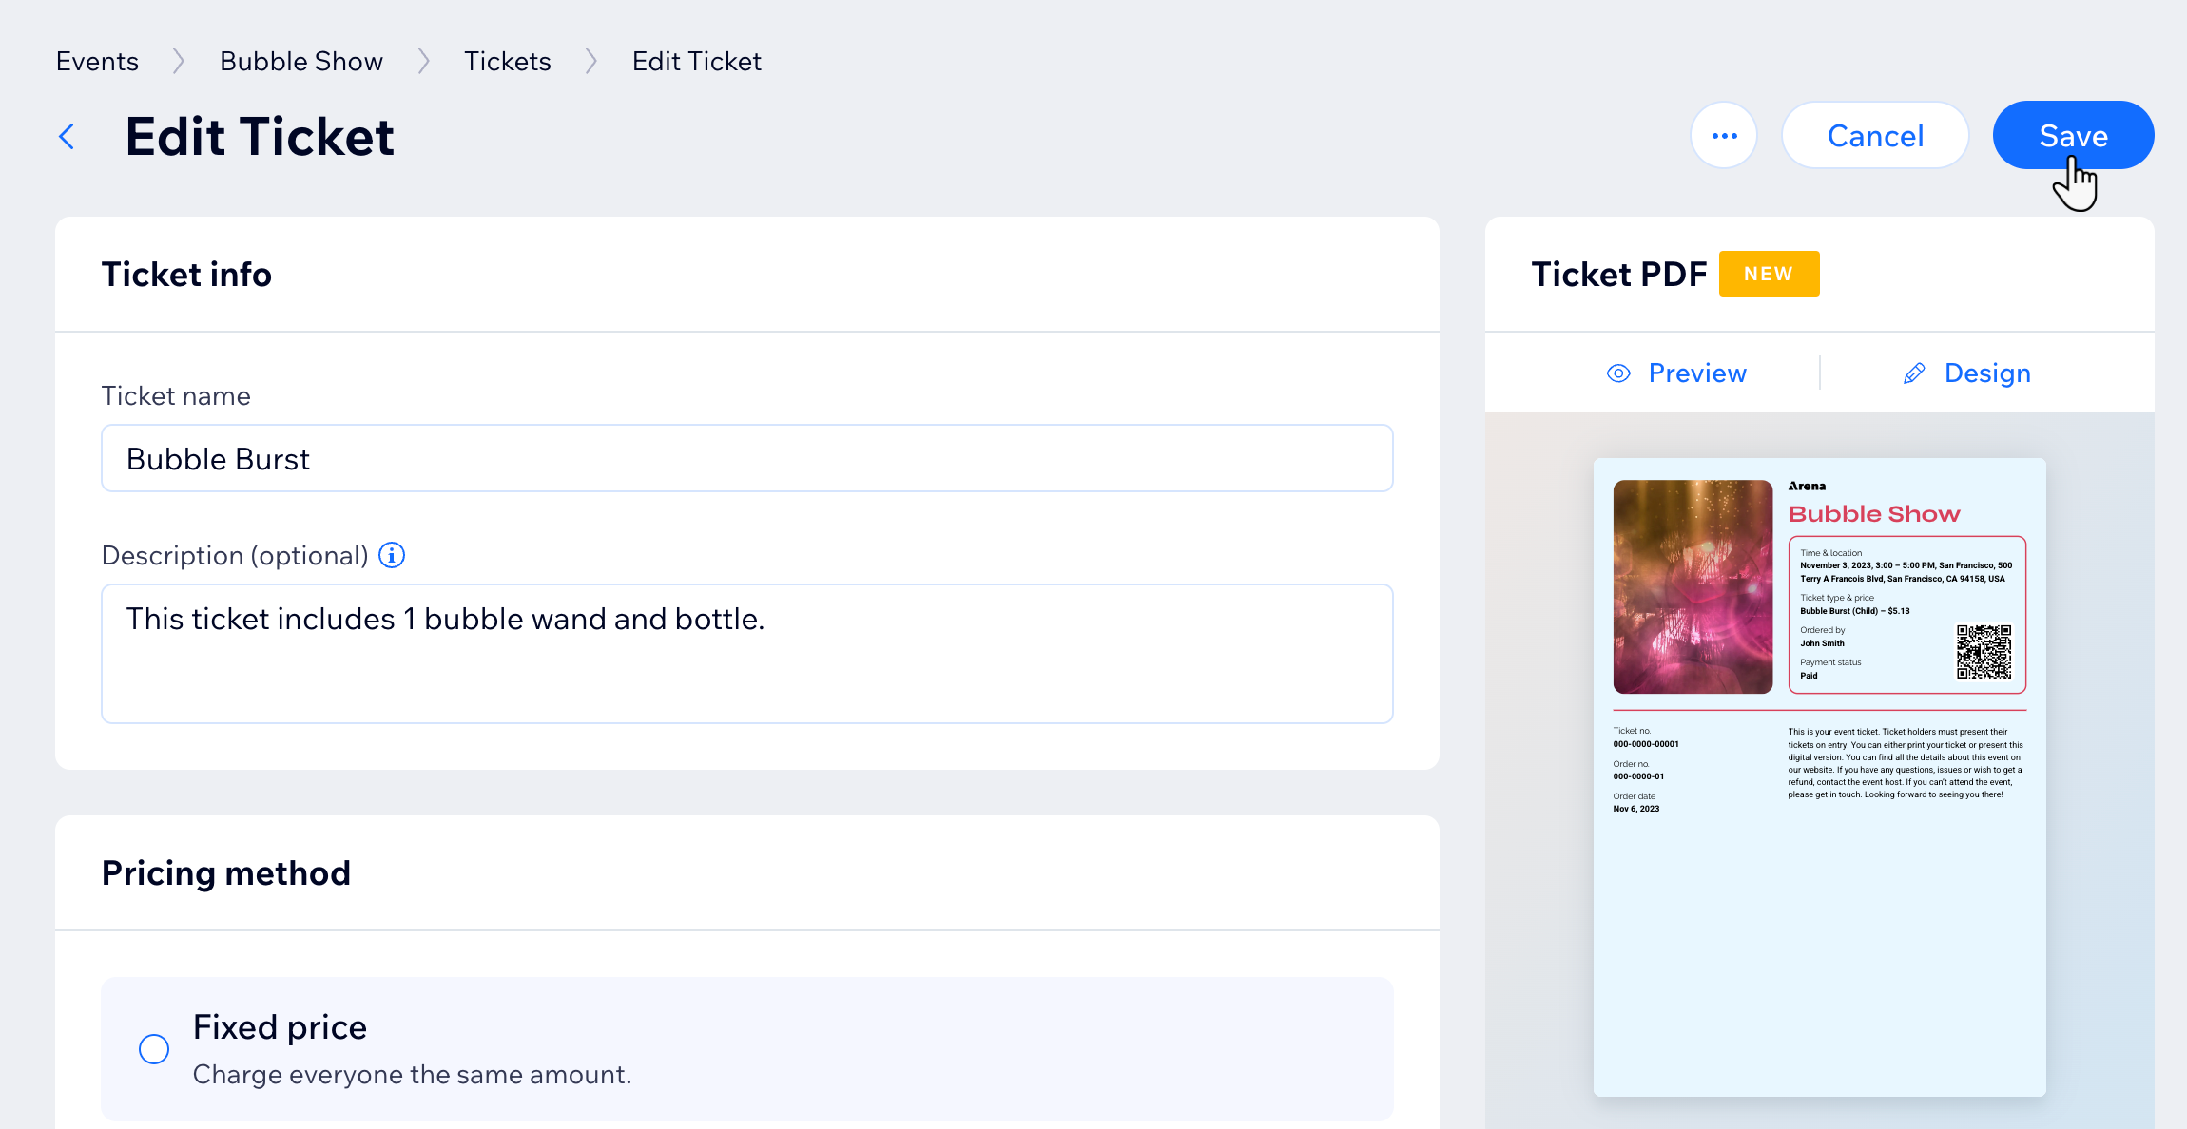2187x1129 pixels.
Task: Open the ticket PDF Design editor
Action: coord(1986,373)
